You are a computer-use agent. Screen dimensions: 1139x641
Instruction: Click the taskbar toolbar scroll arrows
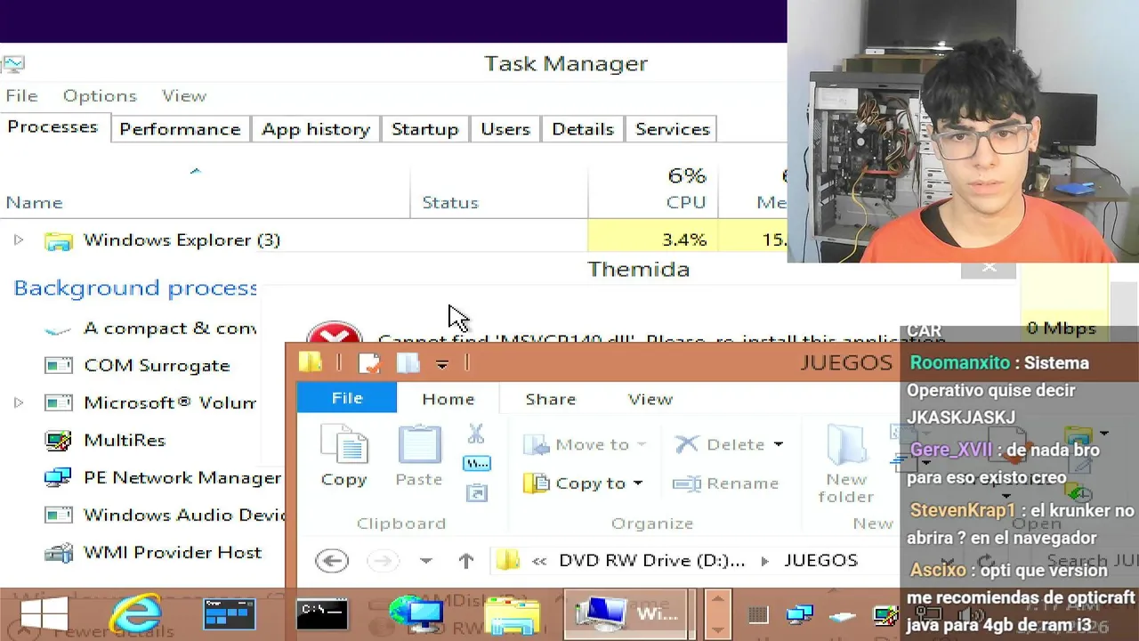click(718, 614)
